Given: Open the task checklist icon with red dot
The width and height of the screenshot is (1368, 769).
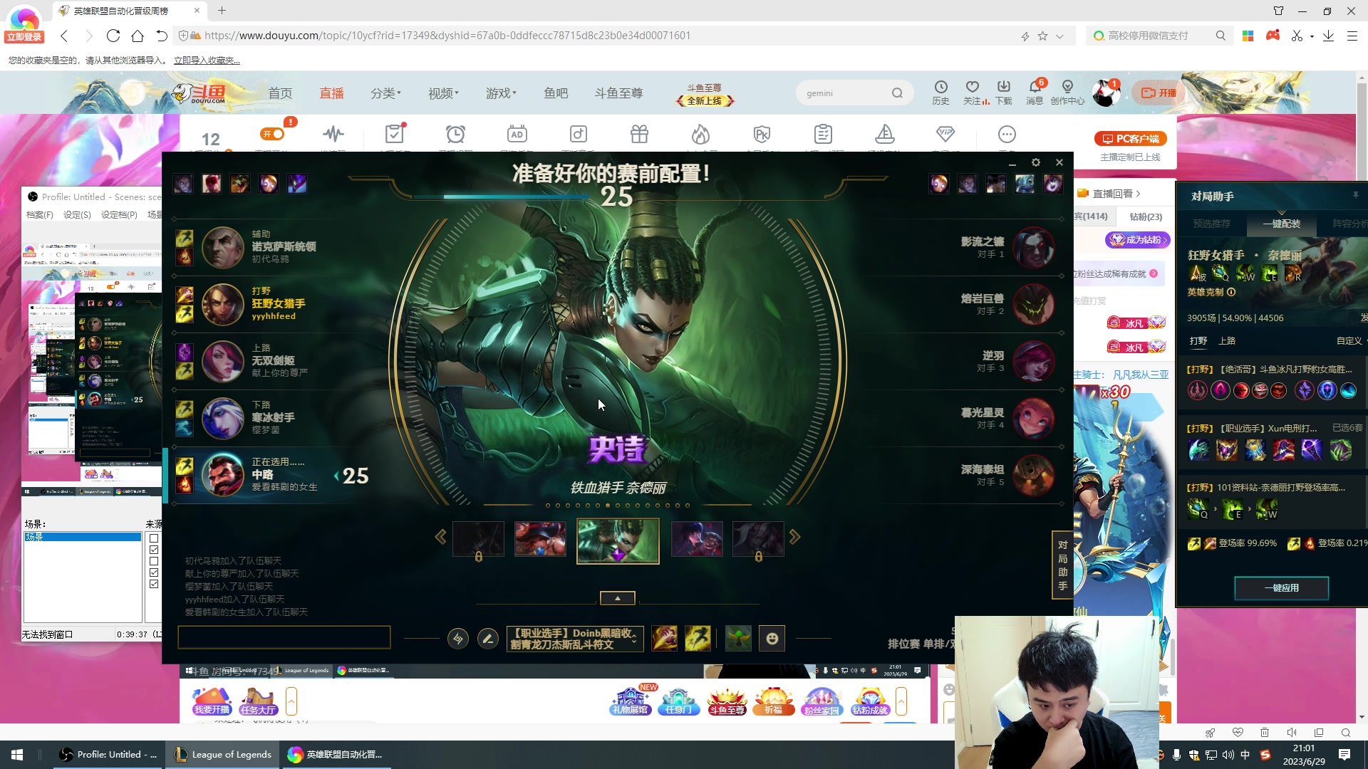Looking at the screenshot, I should pyautogui.click(x=395, y=133).
